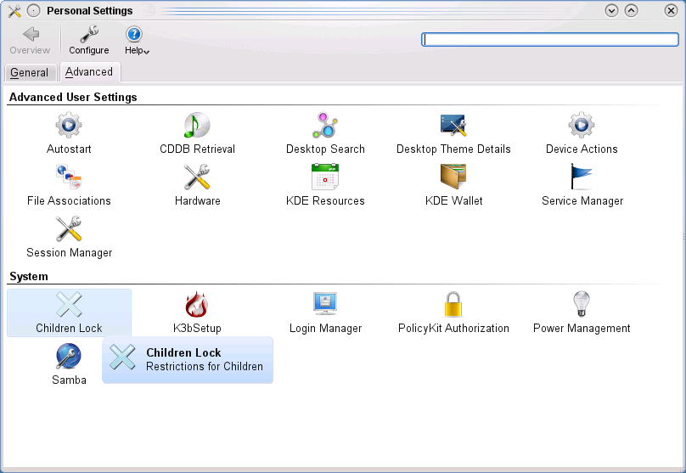The width and height of the screenshot is (686, 473).
Task: Open Device Actions module
Action: 582,133
